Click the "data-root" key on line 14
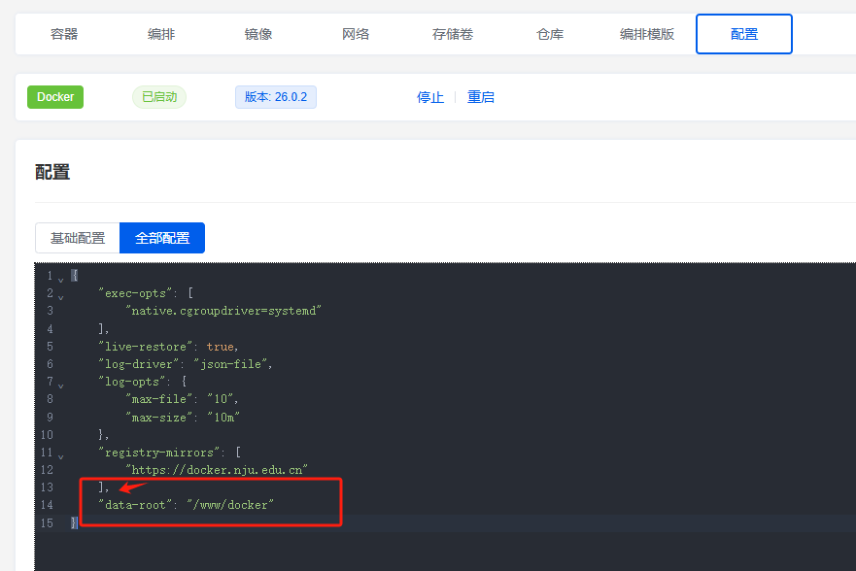Image resolution: width=856 pixels, height=571 pixels. click(x=135, y=505)
